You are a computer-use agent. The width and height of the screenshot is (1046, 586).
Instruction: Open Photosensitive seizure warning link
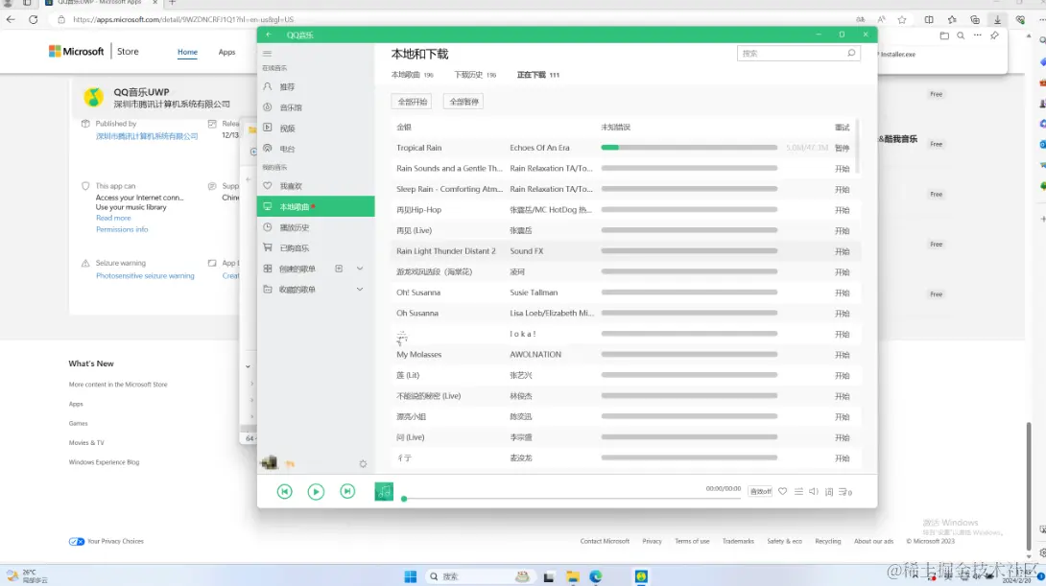(x=146, y=275)
